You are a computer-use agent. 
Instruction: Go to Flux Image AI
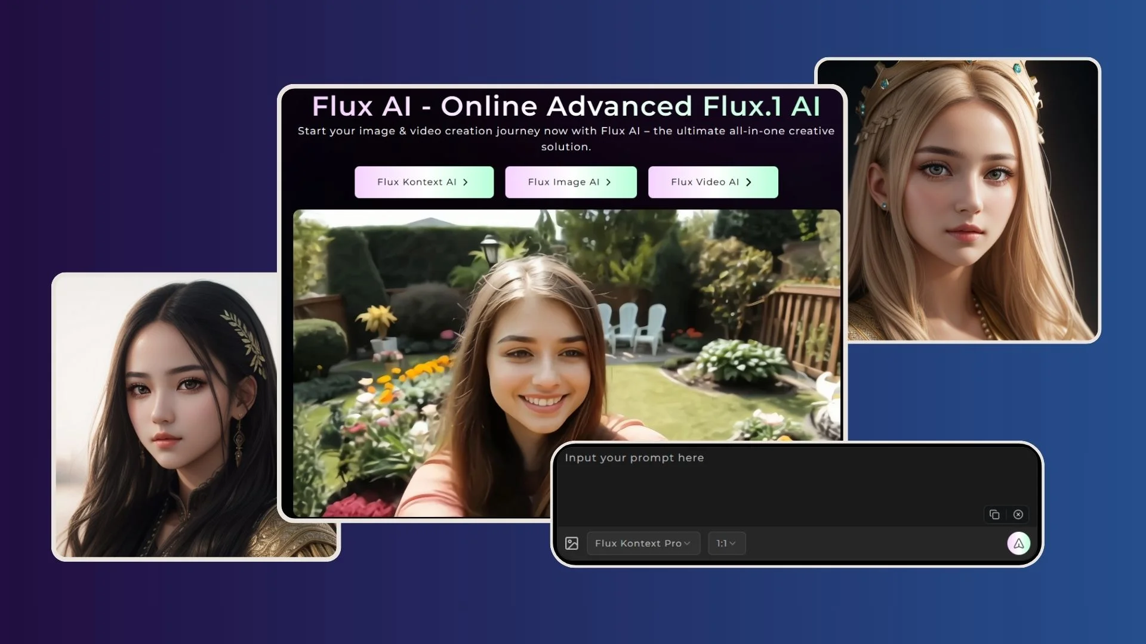(563, 182)
